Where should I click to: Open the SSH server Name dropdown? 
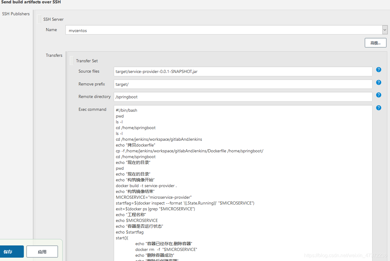click(x=226, y=30)
